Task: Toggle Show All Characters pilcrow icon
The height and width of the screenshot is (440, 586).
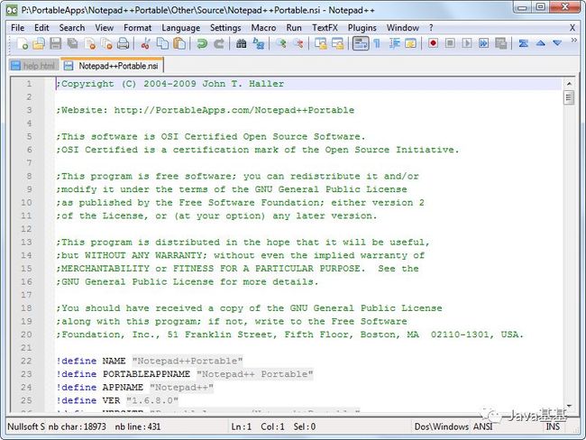Action: (377, 44)
